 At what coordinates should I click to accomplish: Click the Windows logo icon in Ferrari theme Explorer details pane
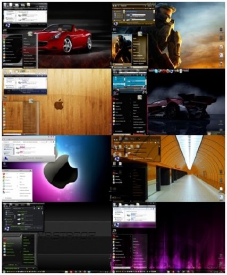[7, 25]
